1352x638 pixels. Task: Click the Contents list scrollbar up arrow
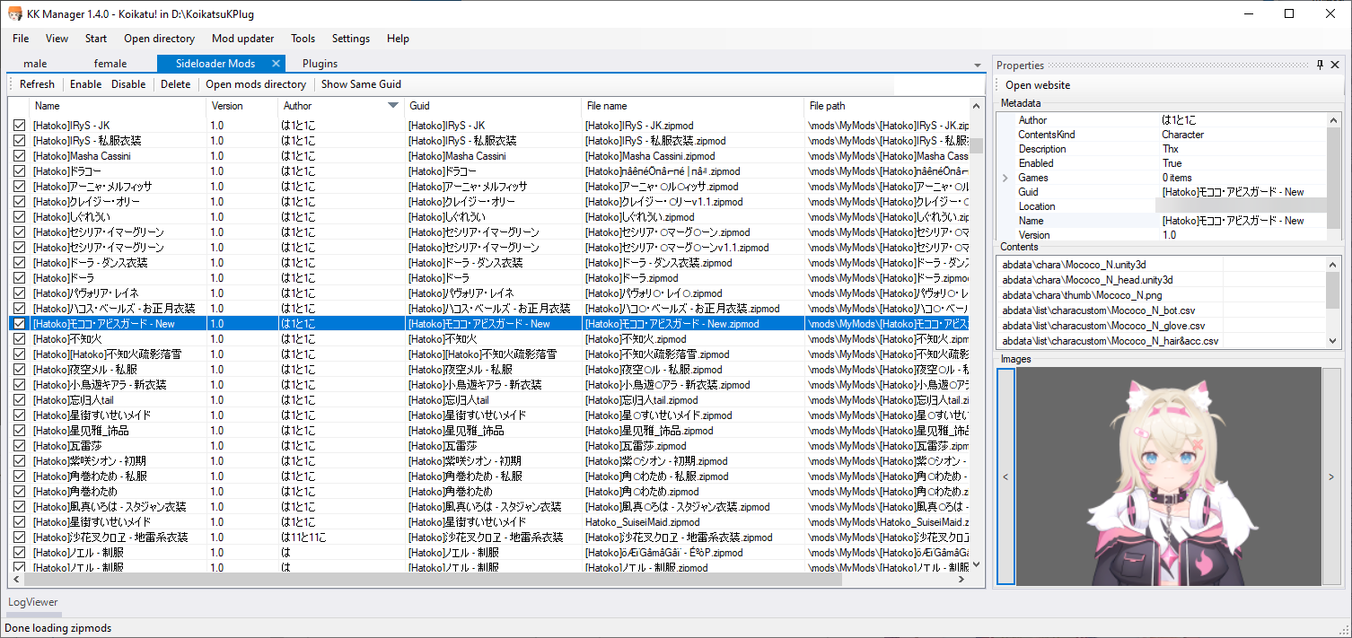pyautogui.click(x=1333, y=264)
